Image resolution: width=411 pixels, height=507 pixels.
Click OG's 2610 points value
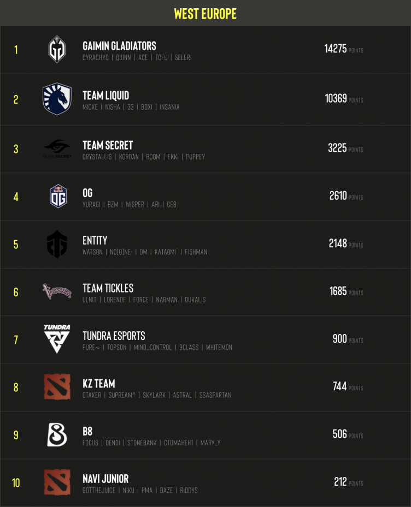coord(338,196)
